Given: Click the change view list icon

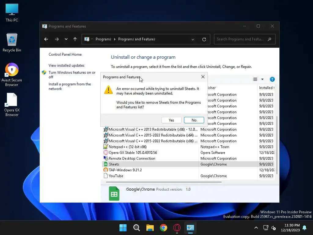Looking at the screenshot, I should [255, 79].
